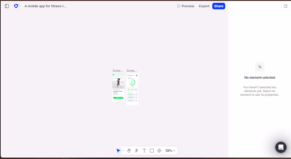Open the 13% zoom level dropdown
Viewport: 291px width, 159px height.
click(170, 151)
